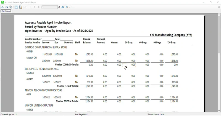Click the vertical scrollbar down arrow
The image size is (221, 116).
tap(219, 111)
